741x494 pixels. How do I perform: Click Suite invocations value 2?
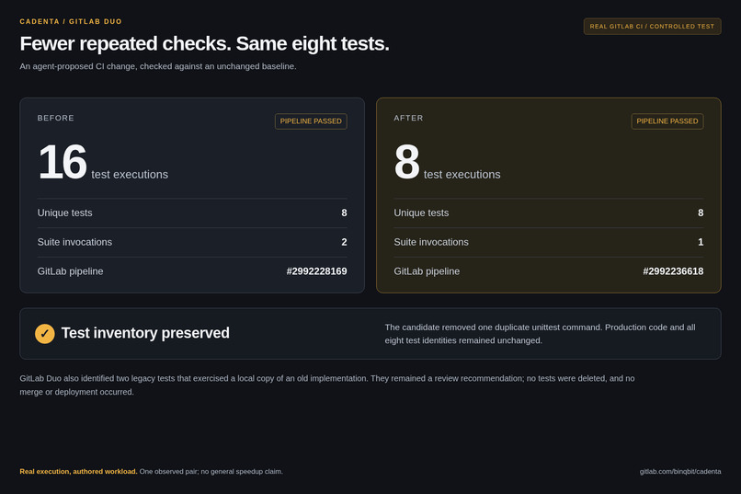pyautogui.click(x=344, y=242)
